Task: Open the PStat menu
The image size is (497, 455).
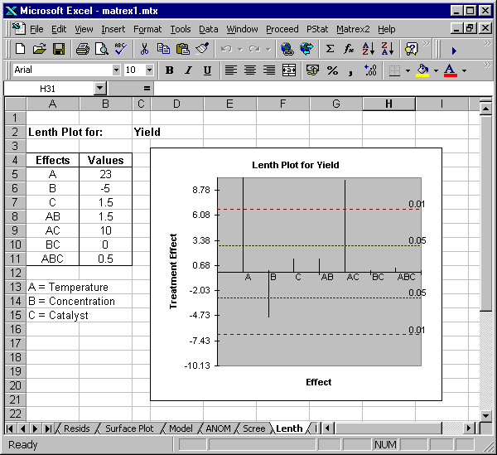Action: coord(317,29)
